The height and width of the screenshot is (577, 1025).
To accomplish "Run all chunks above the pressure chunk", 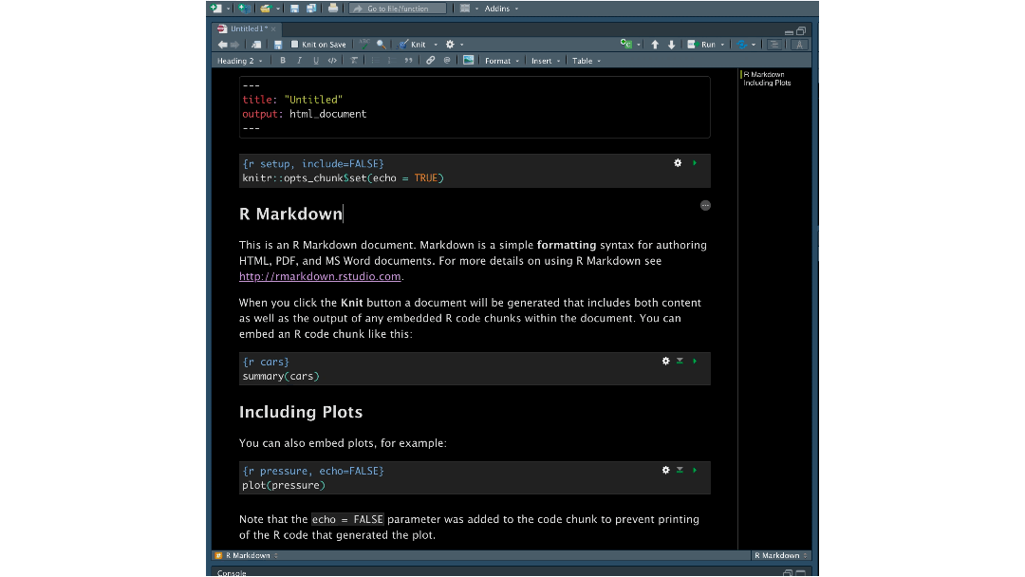I will [680, 470].
